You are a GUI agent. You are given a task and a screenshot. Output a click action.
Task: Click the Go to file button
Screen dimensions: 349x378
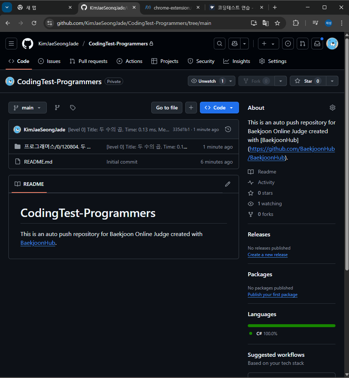point(167,108)
